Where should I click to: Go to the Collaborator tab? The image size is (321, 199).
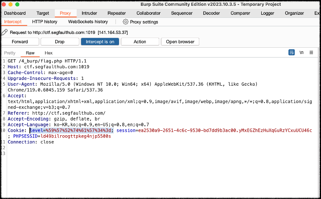[148, 13]
